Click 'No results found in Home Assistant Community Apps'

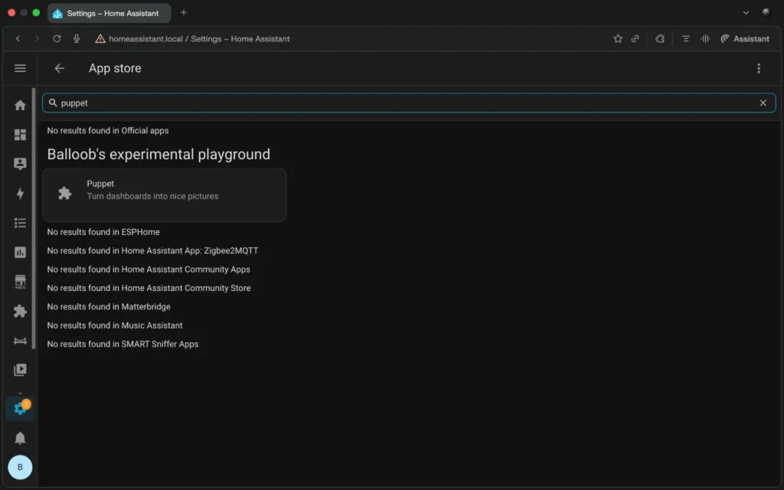coord(149,269)
